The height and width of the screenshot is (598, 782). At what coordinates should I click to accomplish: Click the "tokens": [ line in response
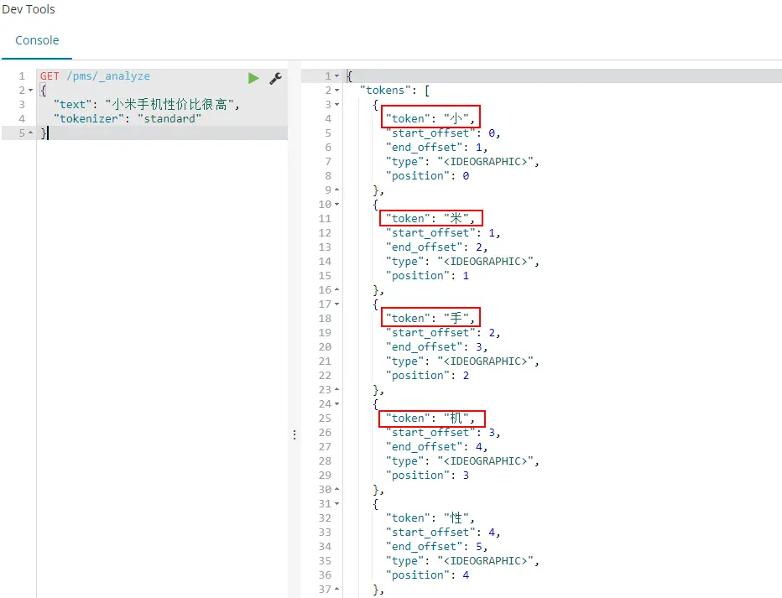click(394, 91)
